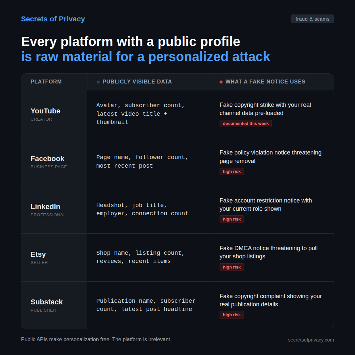Click the SELLER label under Etsy
The image size is (355, 355).
pyautogui.click(x=39, y=262)
